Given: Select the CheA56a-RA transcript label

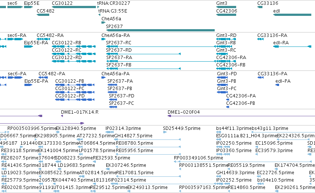Looking at the screenshot, I should [x=115, y=35].
